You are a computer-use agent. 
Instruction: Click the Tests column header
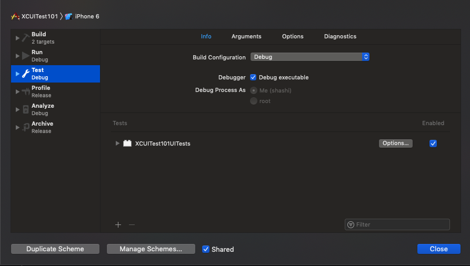[120, 123]
